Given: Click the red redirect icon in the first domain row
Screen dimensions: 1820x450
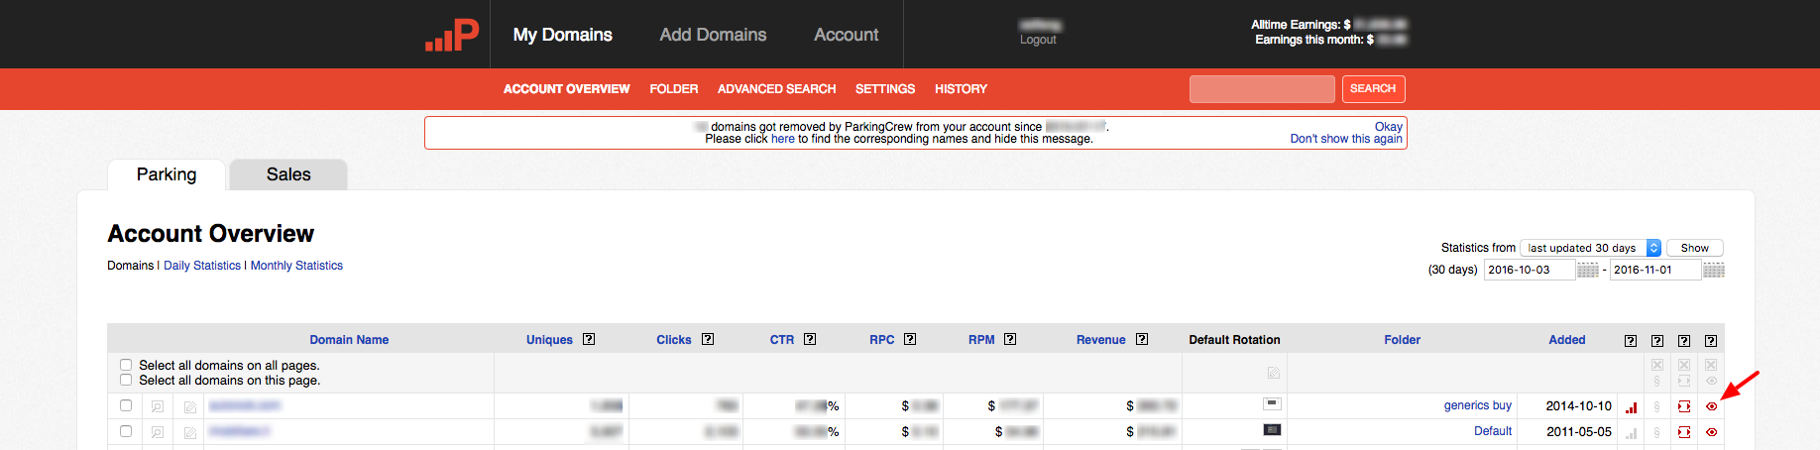Looking at the screenshot, I should coord(1684,406).
